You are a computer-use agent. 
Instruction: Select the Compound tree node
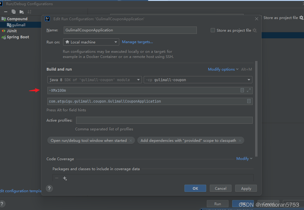(17, 19)
